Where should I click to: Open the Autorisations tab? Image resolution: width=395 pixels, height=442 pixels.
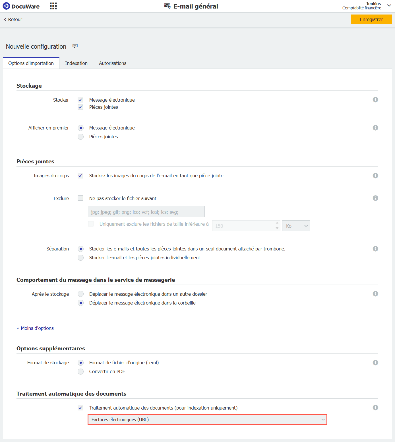113,63
